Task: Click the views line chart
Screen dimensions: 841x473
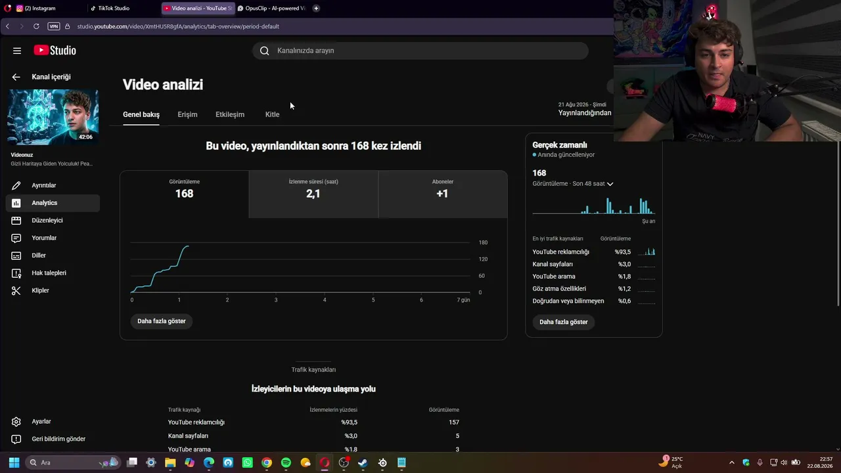Action: coord(300,268)
